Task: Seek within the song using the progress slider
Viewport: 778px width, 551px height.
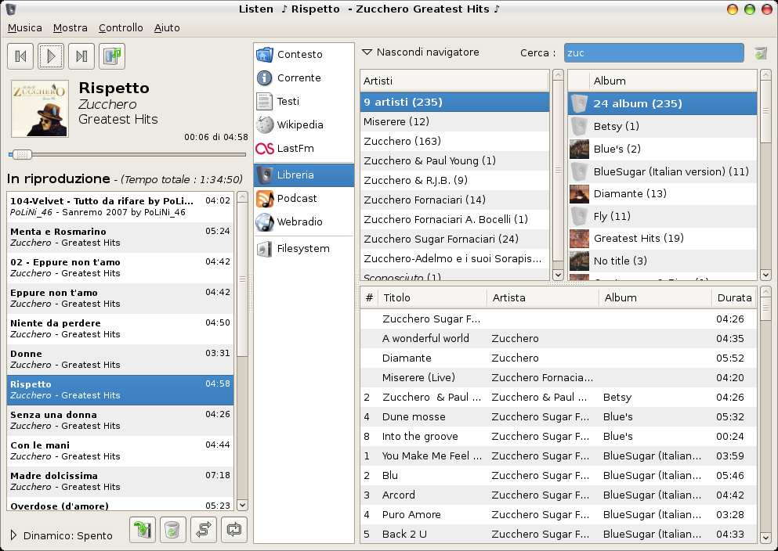Action: (x=127, y=155)
